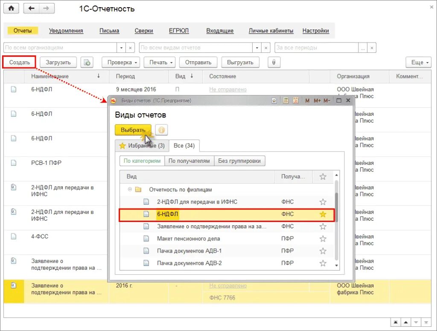The height and width of the screenshot is (331, 437).
Task: Open the Сверки section
Action: [144, 31]
